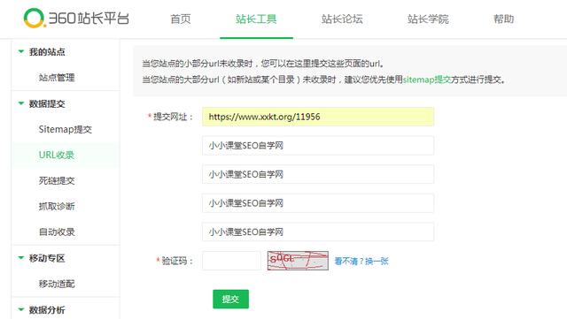This screenshot has height=319, width=567.
Task: Click the highlighted URL field with xxkt.org
Action: 318,117
